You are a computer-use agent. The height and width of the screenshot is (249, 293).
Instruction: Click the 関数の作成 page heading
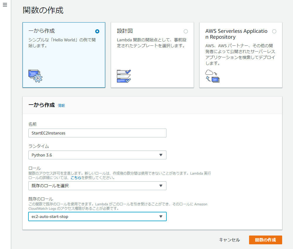point(43,10)
